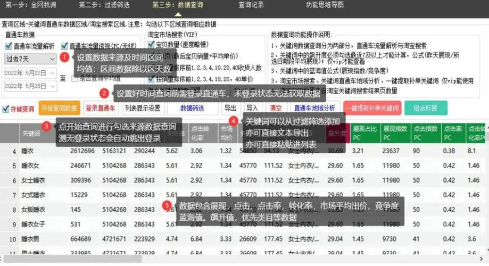Toggle the 直通车流量解析 checkbox
The height and width of the screenshot is (266, 489).
click(x=9, y=46)
